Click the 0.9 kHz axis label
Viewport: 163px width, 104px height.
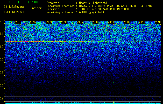click(x=2, y=60)
